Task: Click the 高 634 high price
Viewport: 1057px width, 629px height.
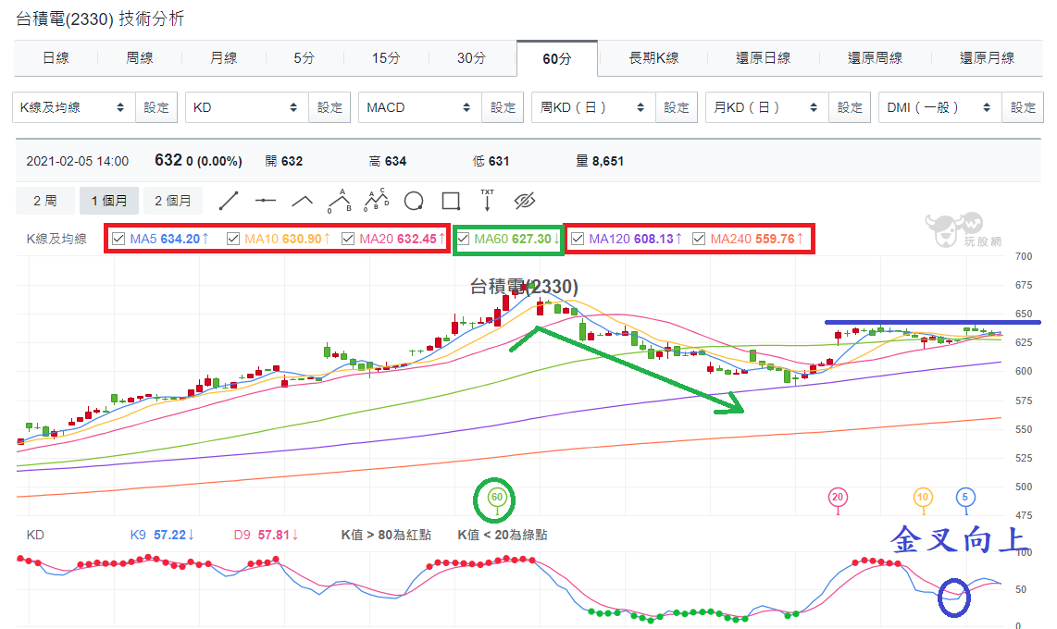Action: coord(388,161)
